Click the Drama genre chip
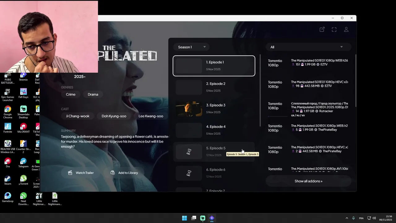This screenshot has height=223, width=396. (x=93, y=94)
